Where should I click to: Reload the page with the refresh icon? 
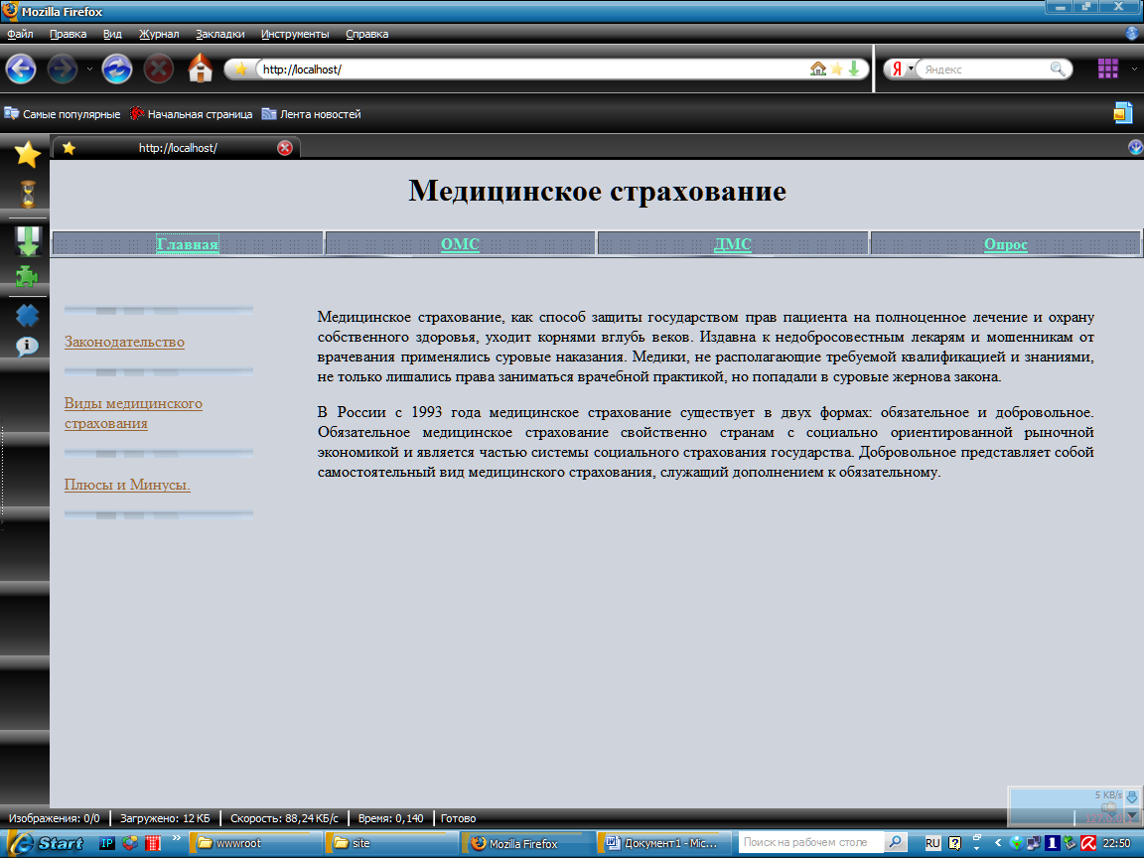click(x=117, y=70)
